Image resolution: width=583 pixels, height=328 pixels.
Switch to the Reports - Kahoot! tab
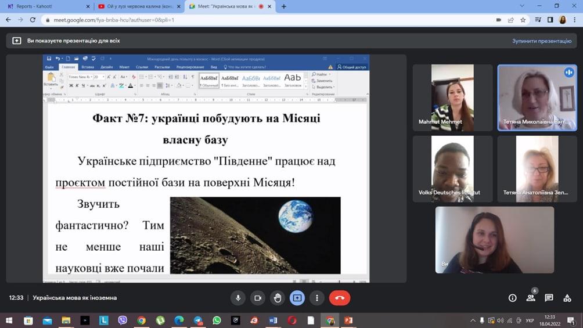pyautogui.click(x=46, y=6)
